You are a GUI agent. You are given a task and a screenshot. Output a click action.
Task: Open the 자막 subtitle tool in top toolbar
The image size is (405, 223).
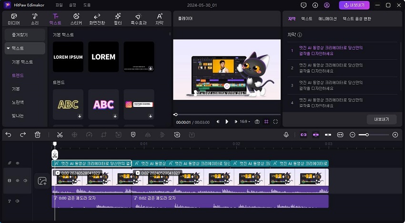(159, 19)
